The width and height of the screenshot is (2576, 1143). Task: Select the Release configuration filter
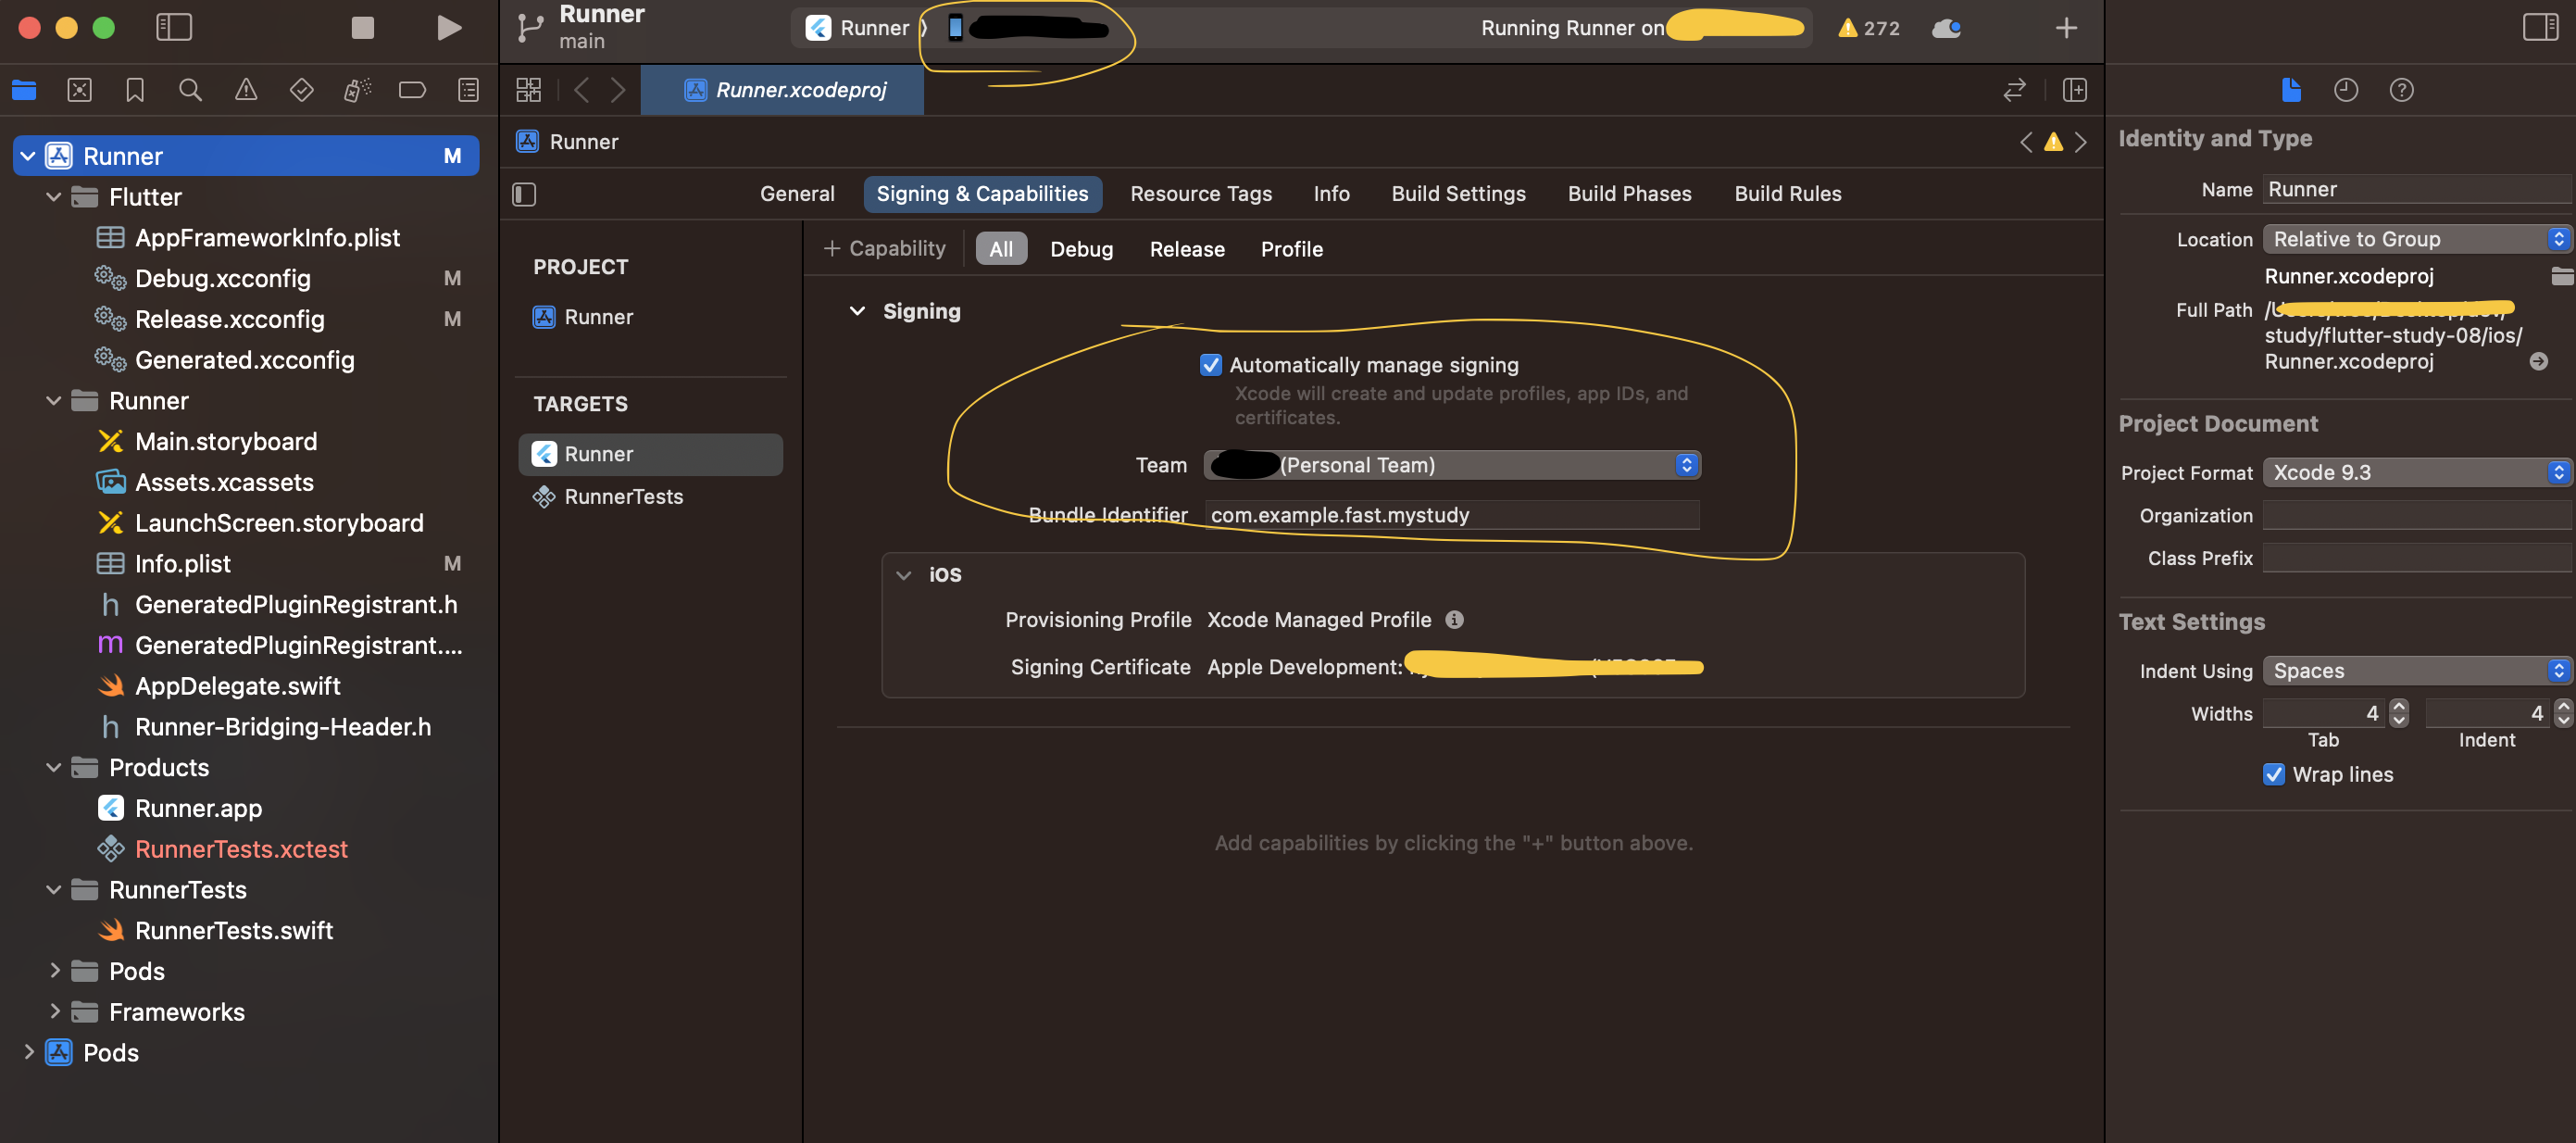pos(1186,249)
